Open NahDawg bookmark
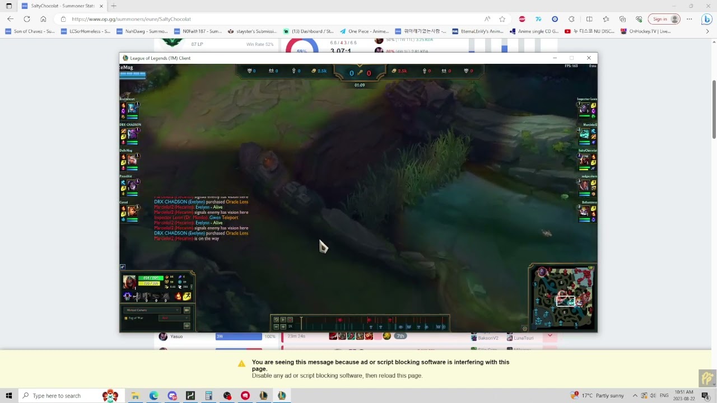Image resolution: width=717 pixels, height=403 pixels. 142,31
